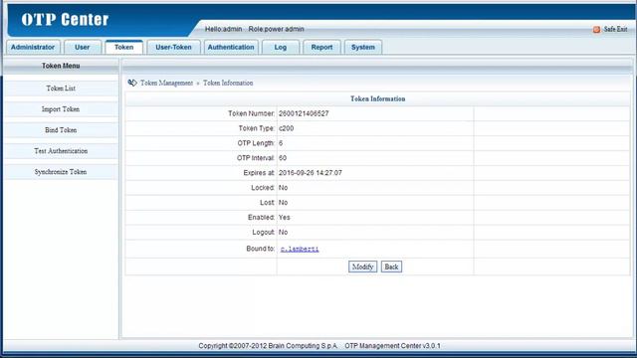Click the Back button
637x358 pixels.
[391, 267]
